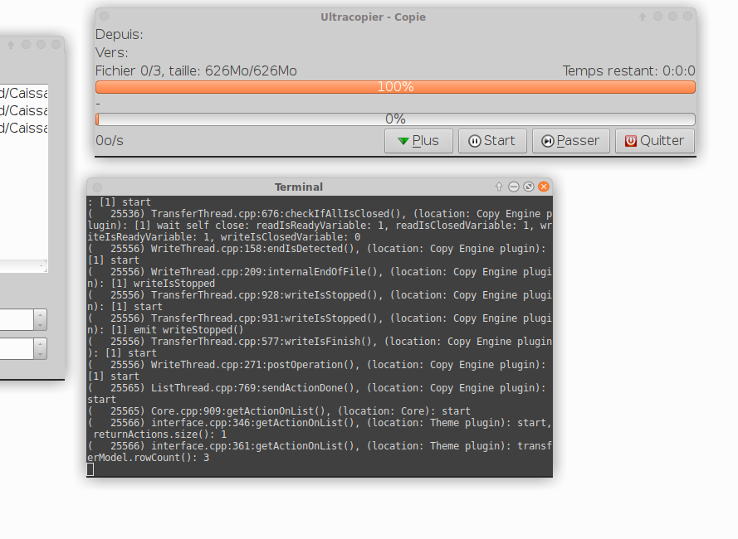The image size is (738, 539).
Task: Click the file count text 'Fichier 0/3, taille: 626Mo/626Mo'
Action: tap(196, 71)
